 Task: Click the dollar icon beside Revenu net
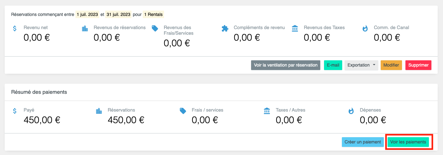coord(15,28)
